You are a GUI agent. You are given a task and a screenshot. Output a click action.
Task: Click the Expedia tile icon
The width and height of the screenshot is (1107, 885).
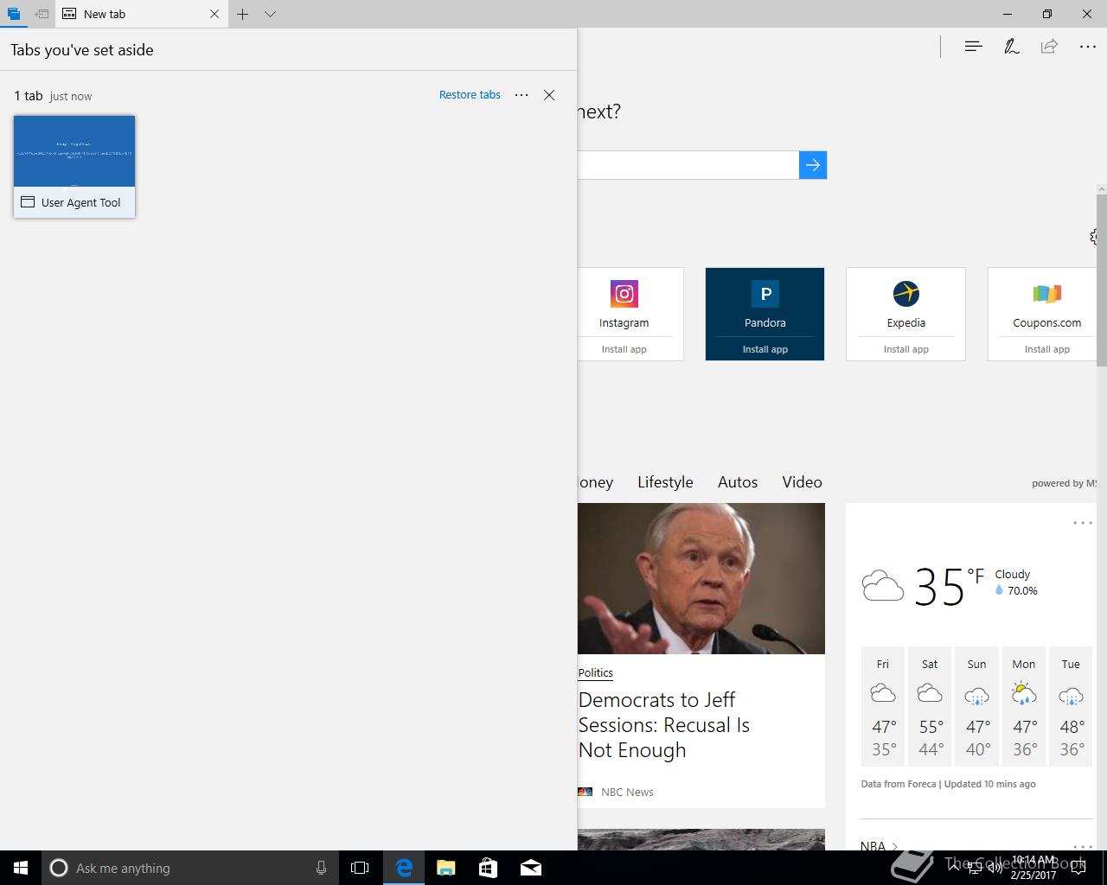point(906,294)
